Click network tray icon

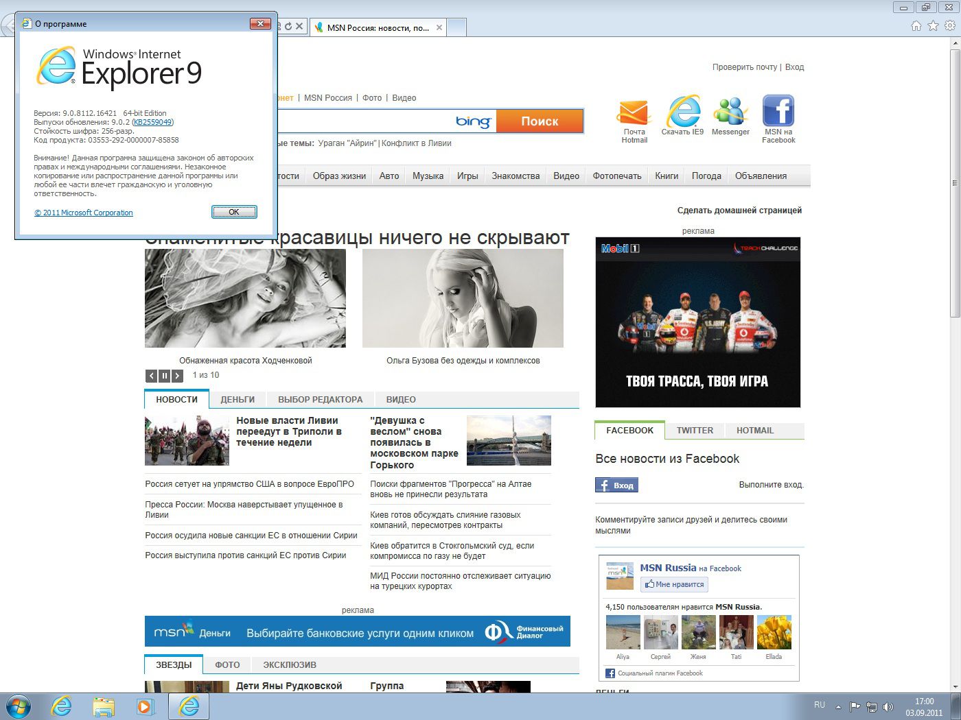pos(872,707)
